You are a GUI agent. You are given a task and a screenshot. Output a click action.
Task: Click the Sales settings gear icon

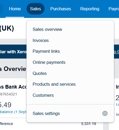point(105,113)
